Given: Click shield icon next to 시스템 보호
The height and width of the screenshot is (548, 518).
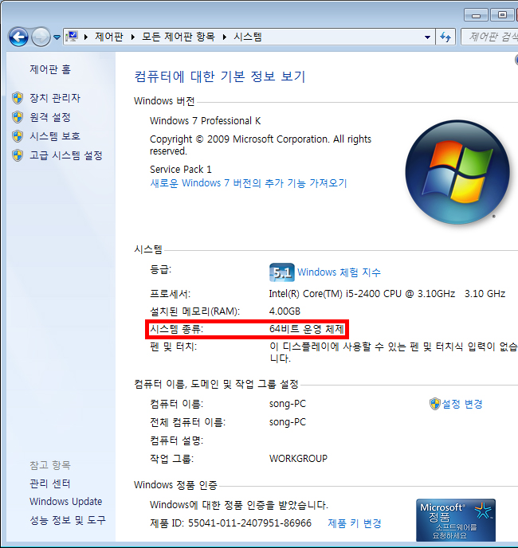Looking at the screenshot, I should pos(18,136).
